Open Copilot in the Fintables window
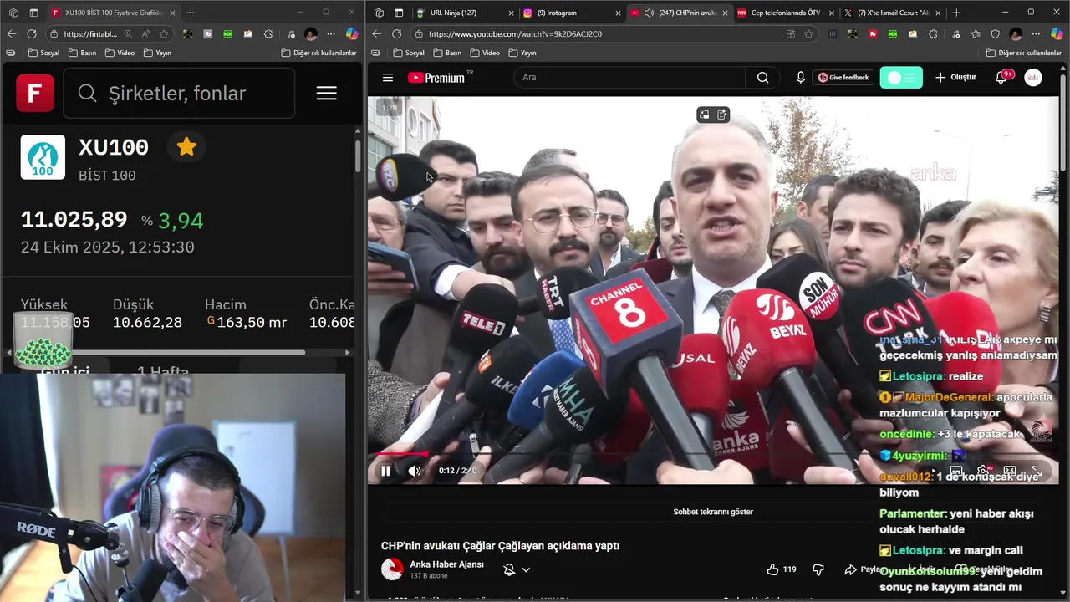1070x602 pixels. click(x=352, y=33)
